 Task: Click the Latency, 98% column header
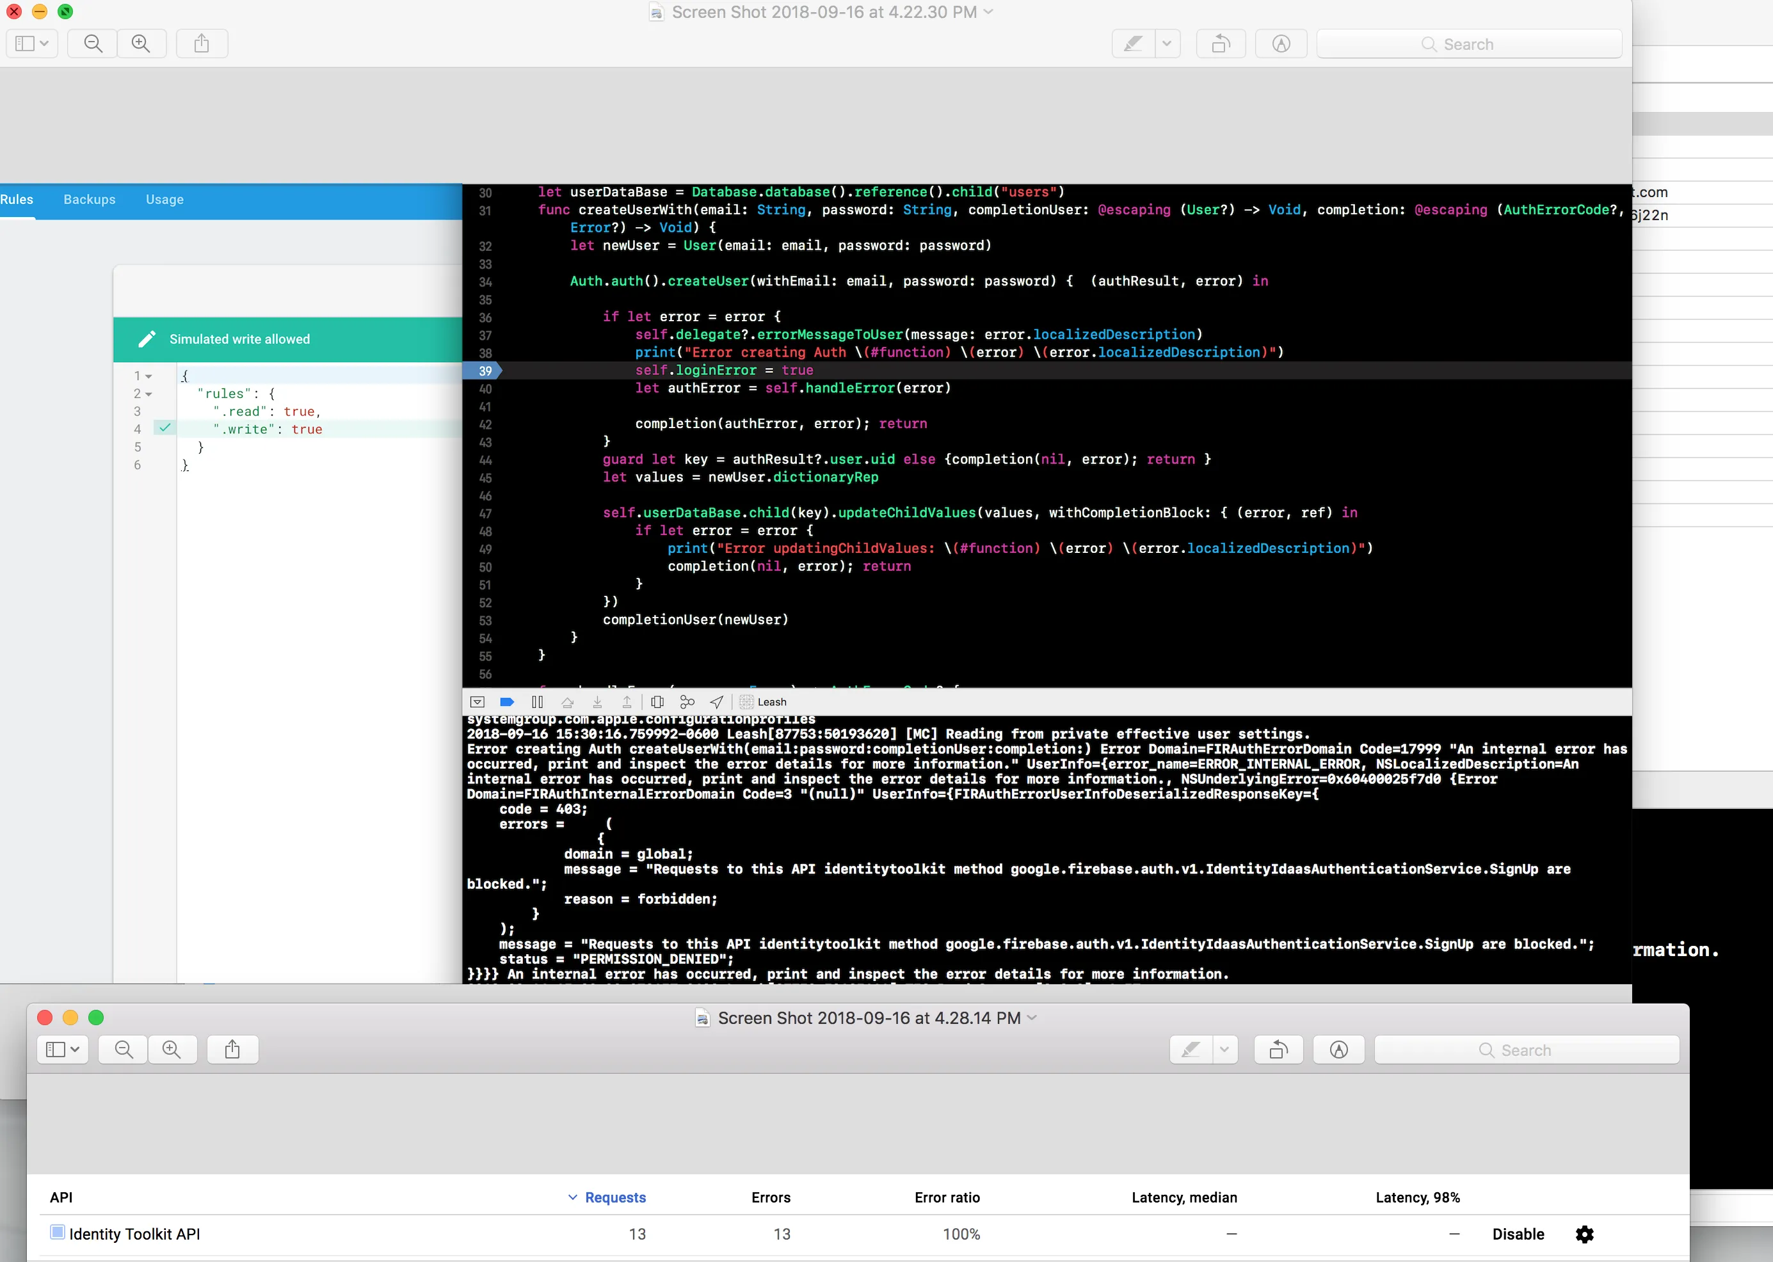[x=1418, y=1197]
